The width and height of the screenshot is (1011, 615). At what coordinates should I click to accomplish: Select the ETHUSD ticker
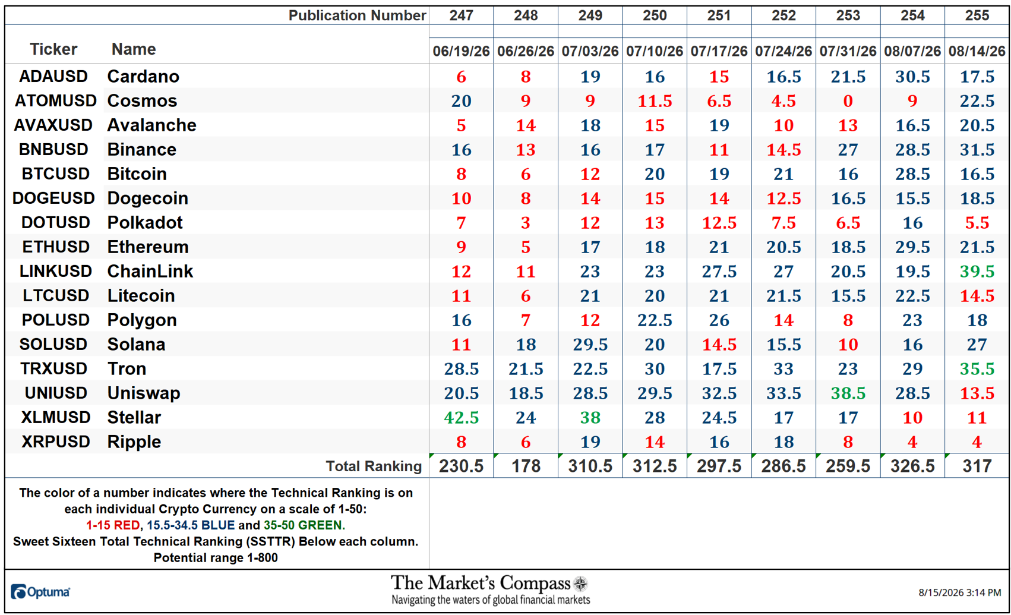(x=55, y=247)
